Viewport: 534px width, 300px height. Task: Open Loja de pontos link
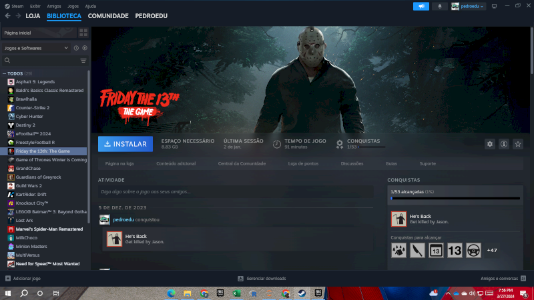(x=303, y=163)
